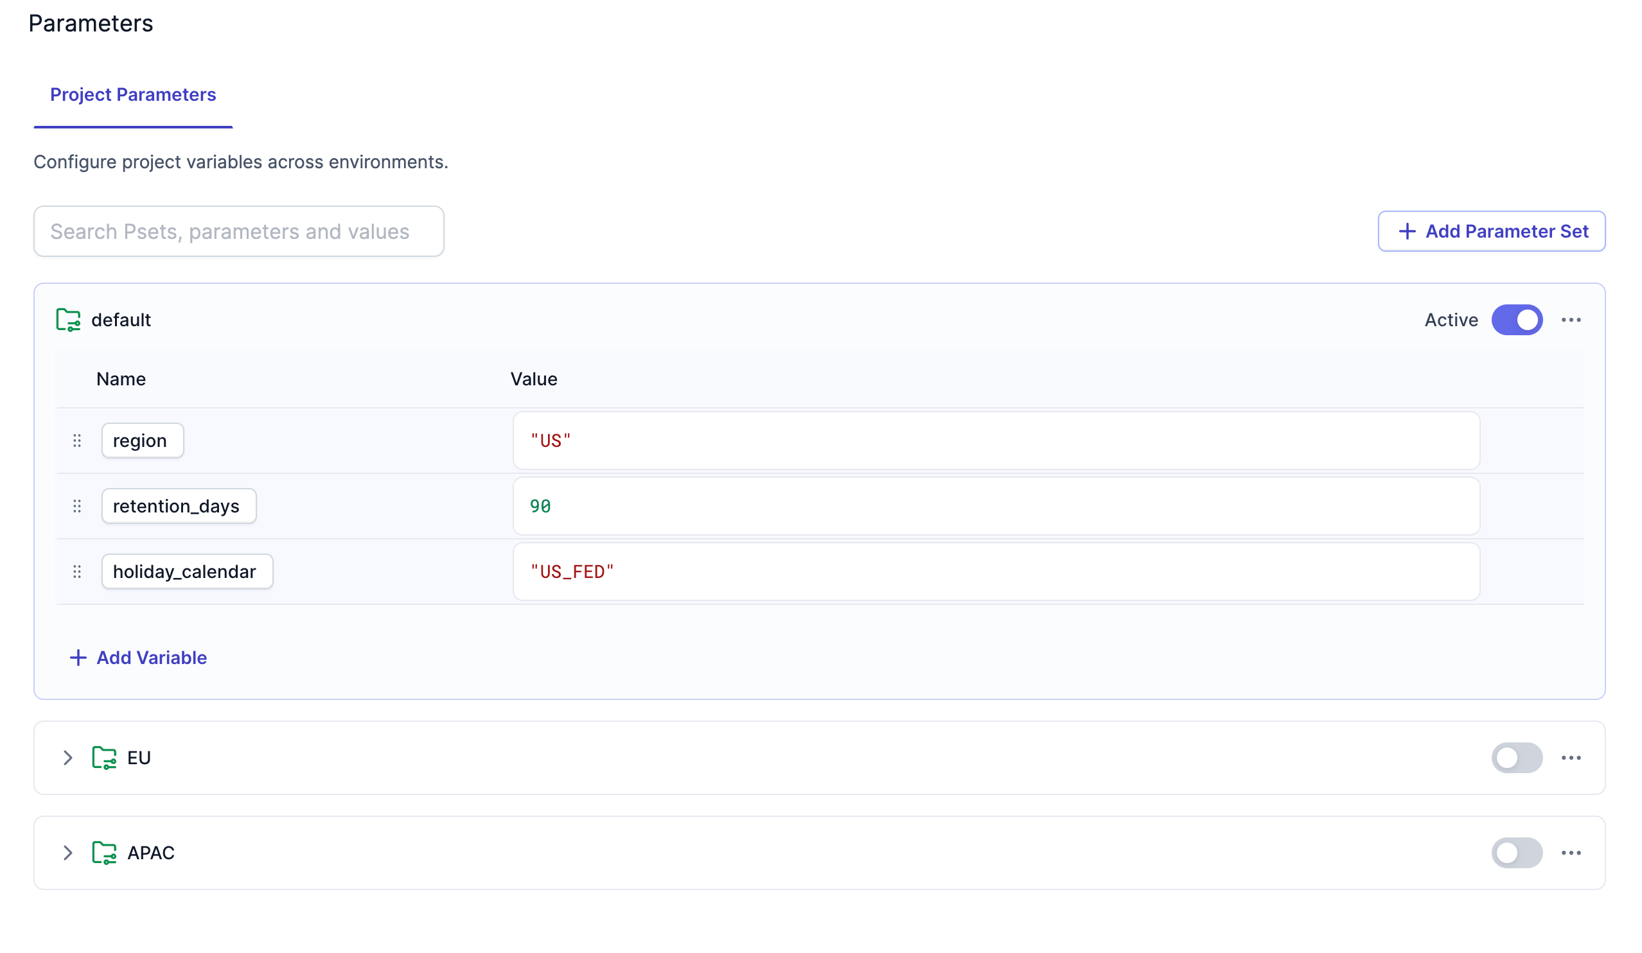Focus the Search Psets input field

238,231
